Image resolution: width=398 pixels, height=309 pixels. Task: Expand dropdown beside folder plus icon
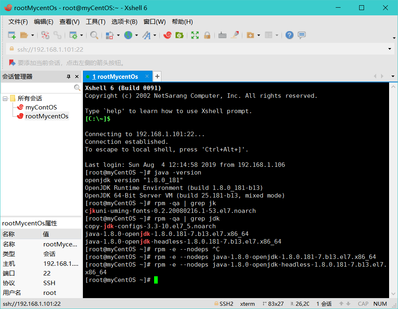pyautogui.click(x=258, y=35)
